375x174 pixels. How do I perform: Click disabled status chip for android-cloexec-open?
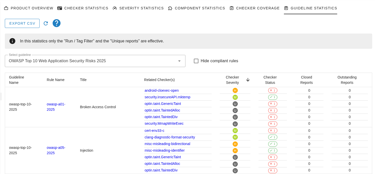273,90
